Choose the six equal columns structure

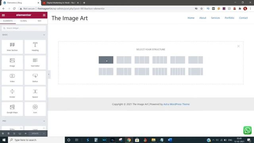pyautogui.click(x=178, y=71)
